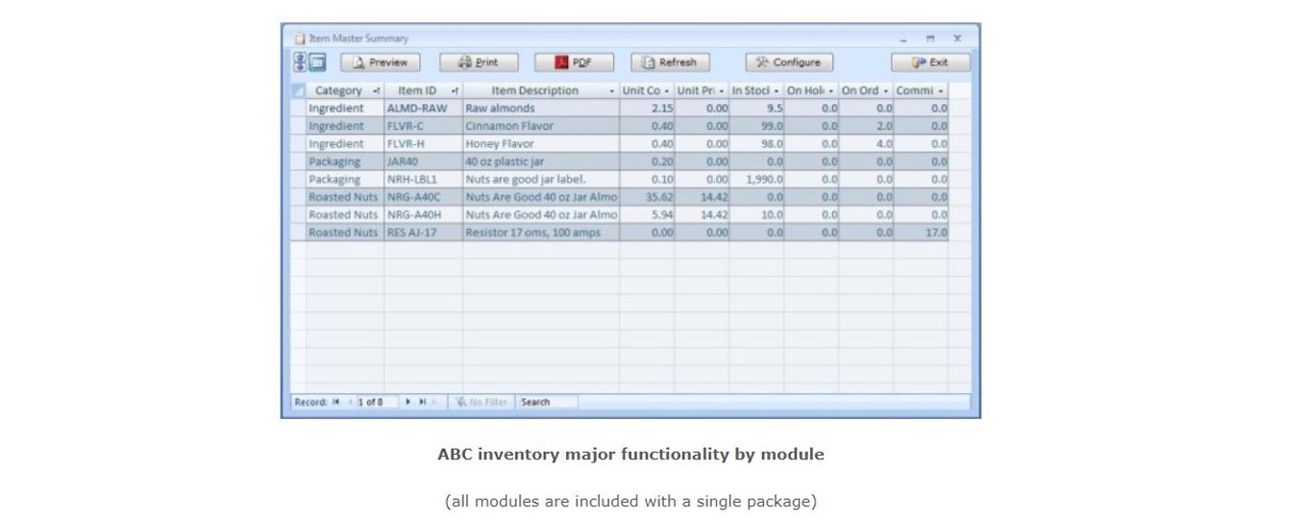Click the Search box in record bar
Image resolution: width=1308 pixels, height=520 pixels.
(x=547, y=402)
